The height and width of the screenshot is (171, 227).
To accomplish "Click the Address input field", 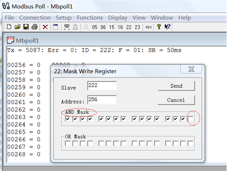I will (x=102, y=100).
